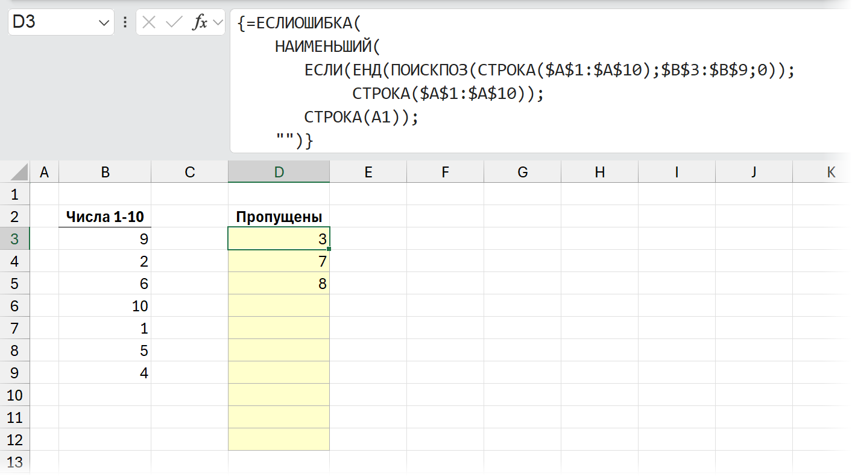Image resolution: width=852 pixels, height=476 pixels.
Task: Select cell B3 containing 9
Action: pyautogui.click(x=105, y=239)
